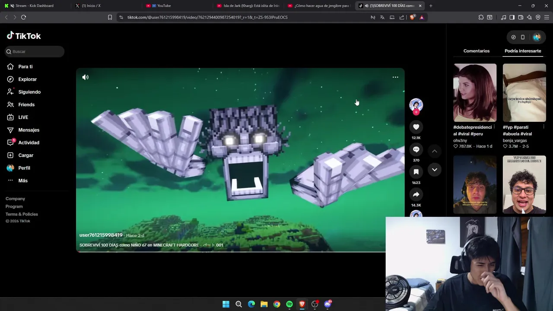Open LIVE in the sidebar
The image size is (553, 311).
(x=23, y=117)
